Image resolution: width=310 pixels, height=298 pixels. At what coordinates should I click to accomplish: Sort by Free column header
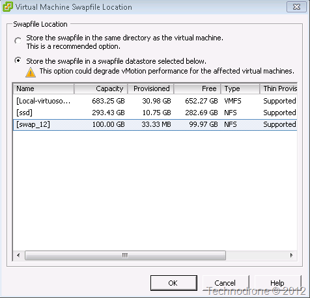coord(197,88)
